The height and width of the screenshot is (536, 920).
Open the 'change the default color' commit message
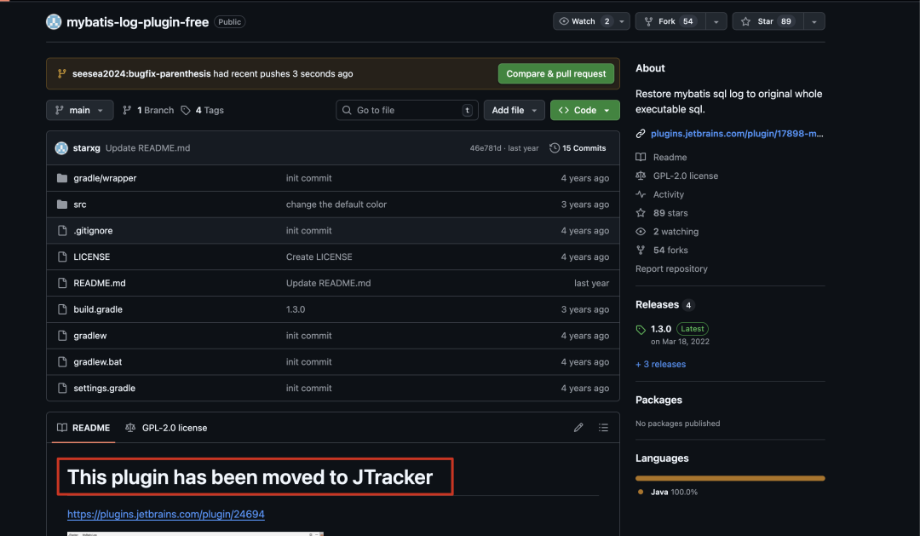[336, 205]
